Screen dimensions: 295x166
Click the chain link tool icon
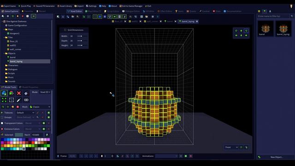pos(26,100)
